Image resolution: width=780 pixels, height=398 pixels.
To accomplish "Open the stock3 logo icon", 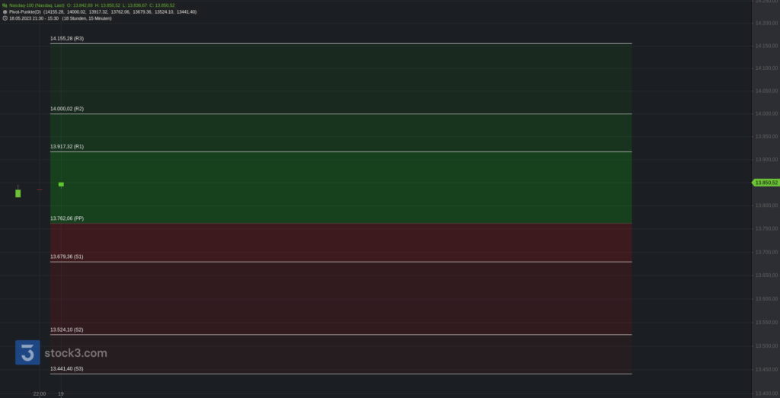I will (x=27, y=352).
